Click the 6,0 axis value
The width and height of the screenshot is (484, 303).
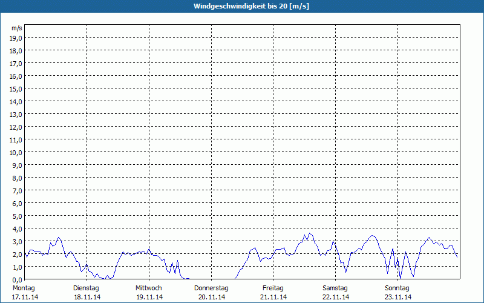[17, 204]
